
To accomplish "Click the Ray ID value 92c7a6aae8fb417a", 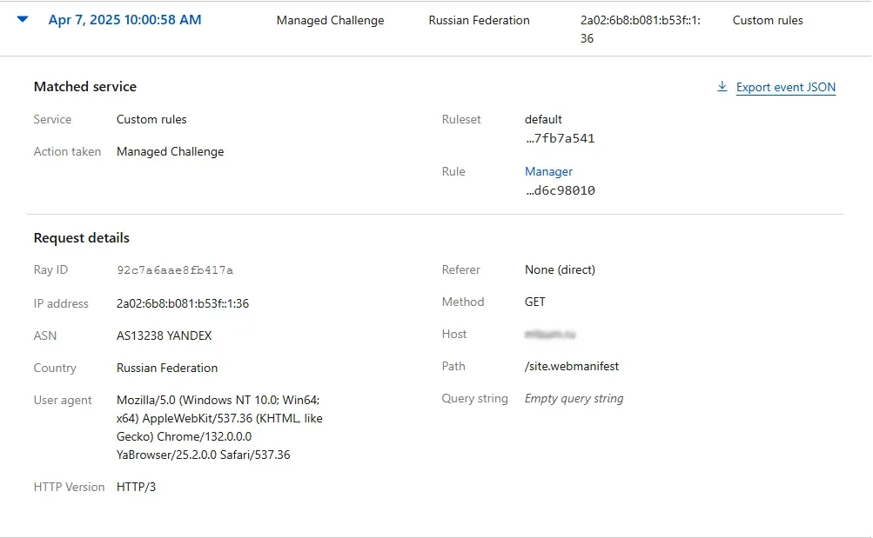I will tap(175, 270).
